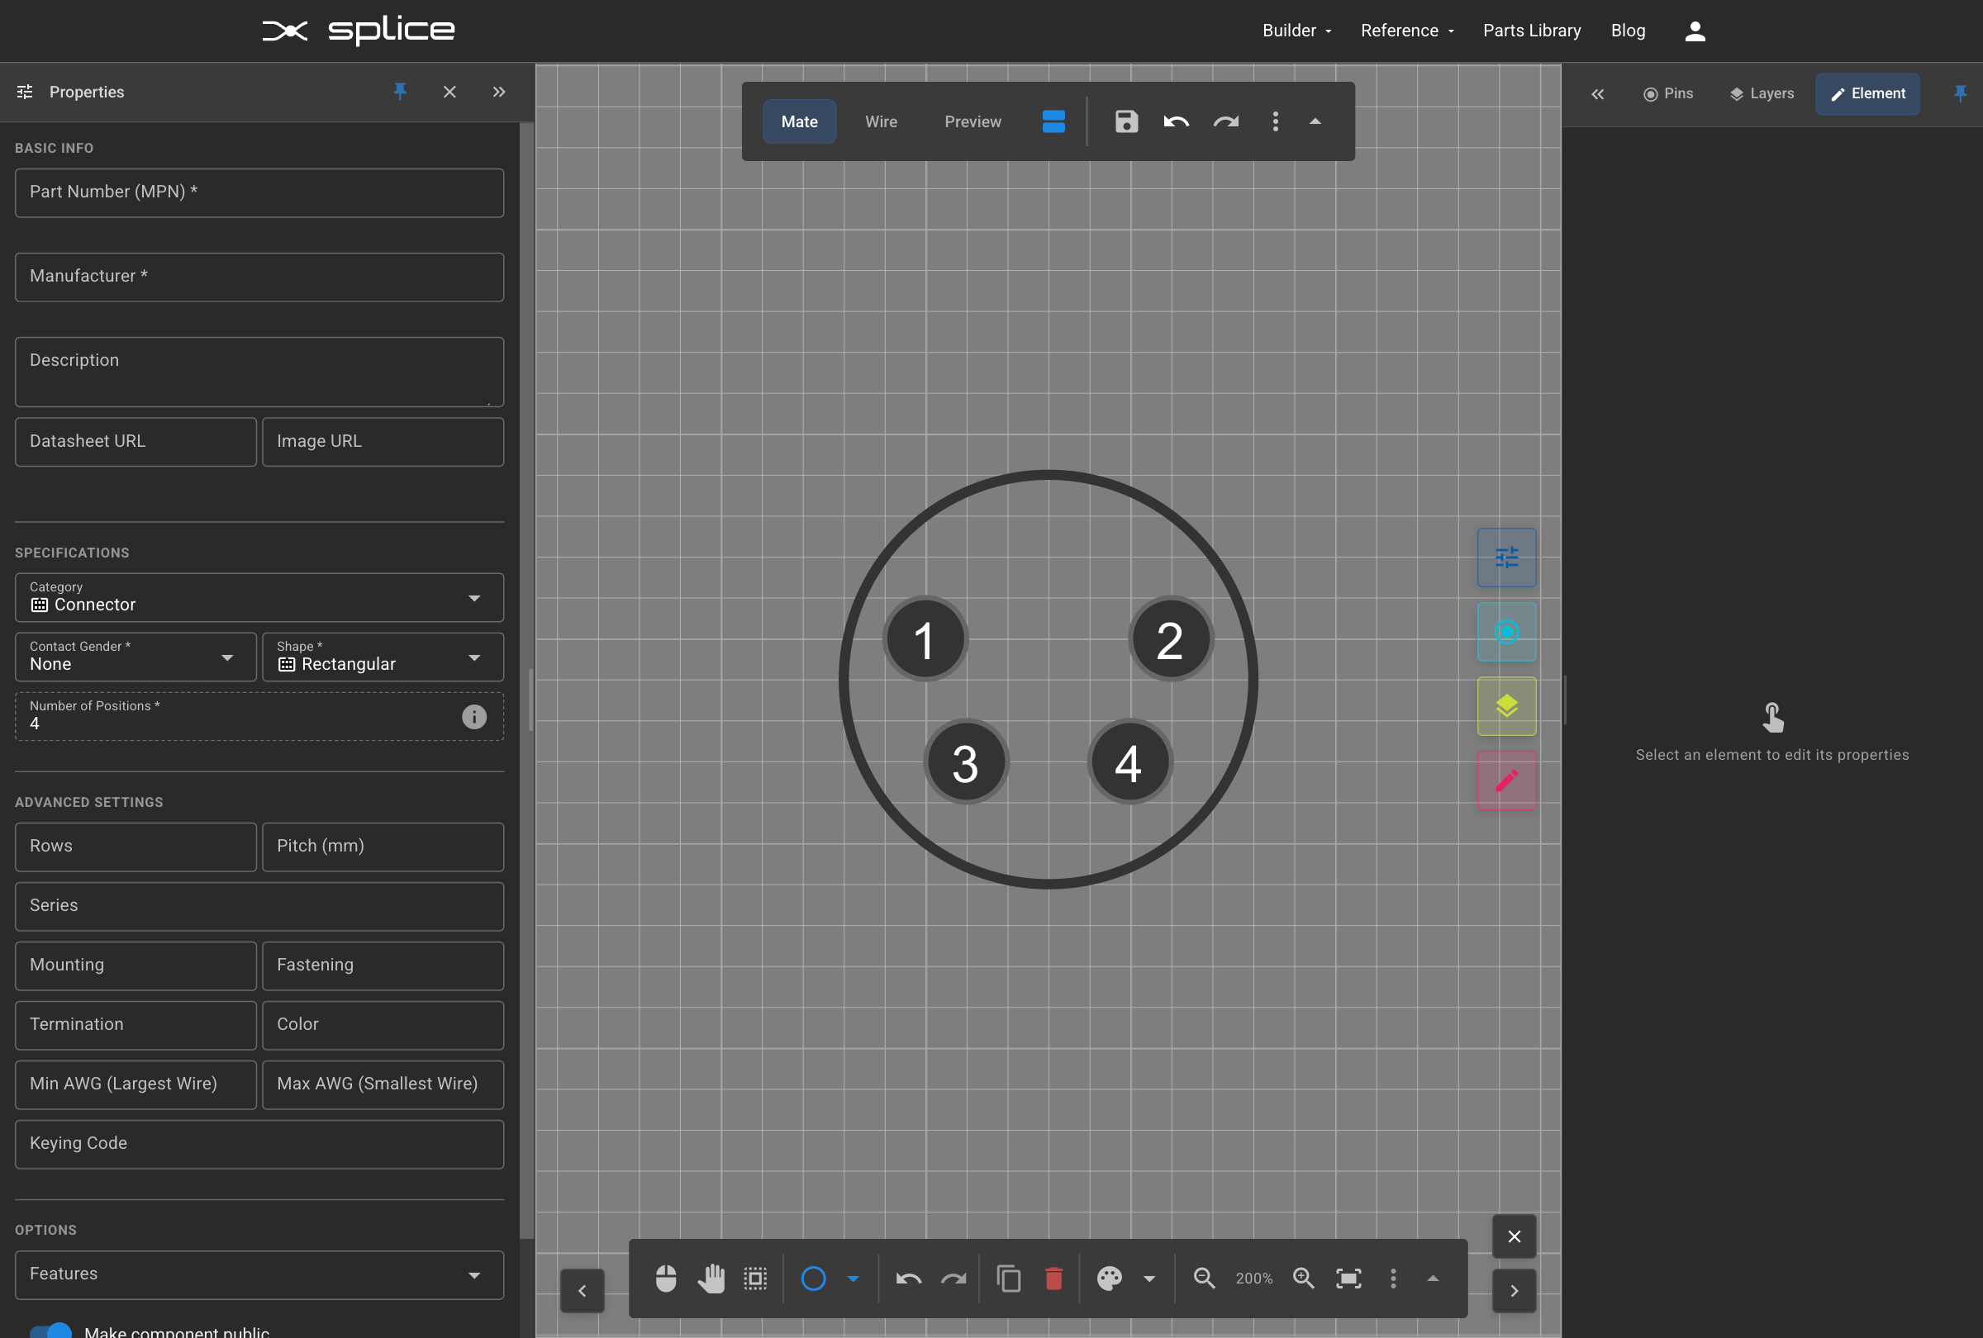Undo the last canvas action
The width and height of the screenshot is (1983, 1338).
point(907,1279)
